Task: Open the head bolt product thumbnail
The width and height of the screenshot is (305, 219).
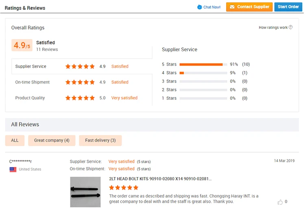Action: pyautogui.click(x=85, y=192)
